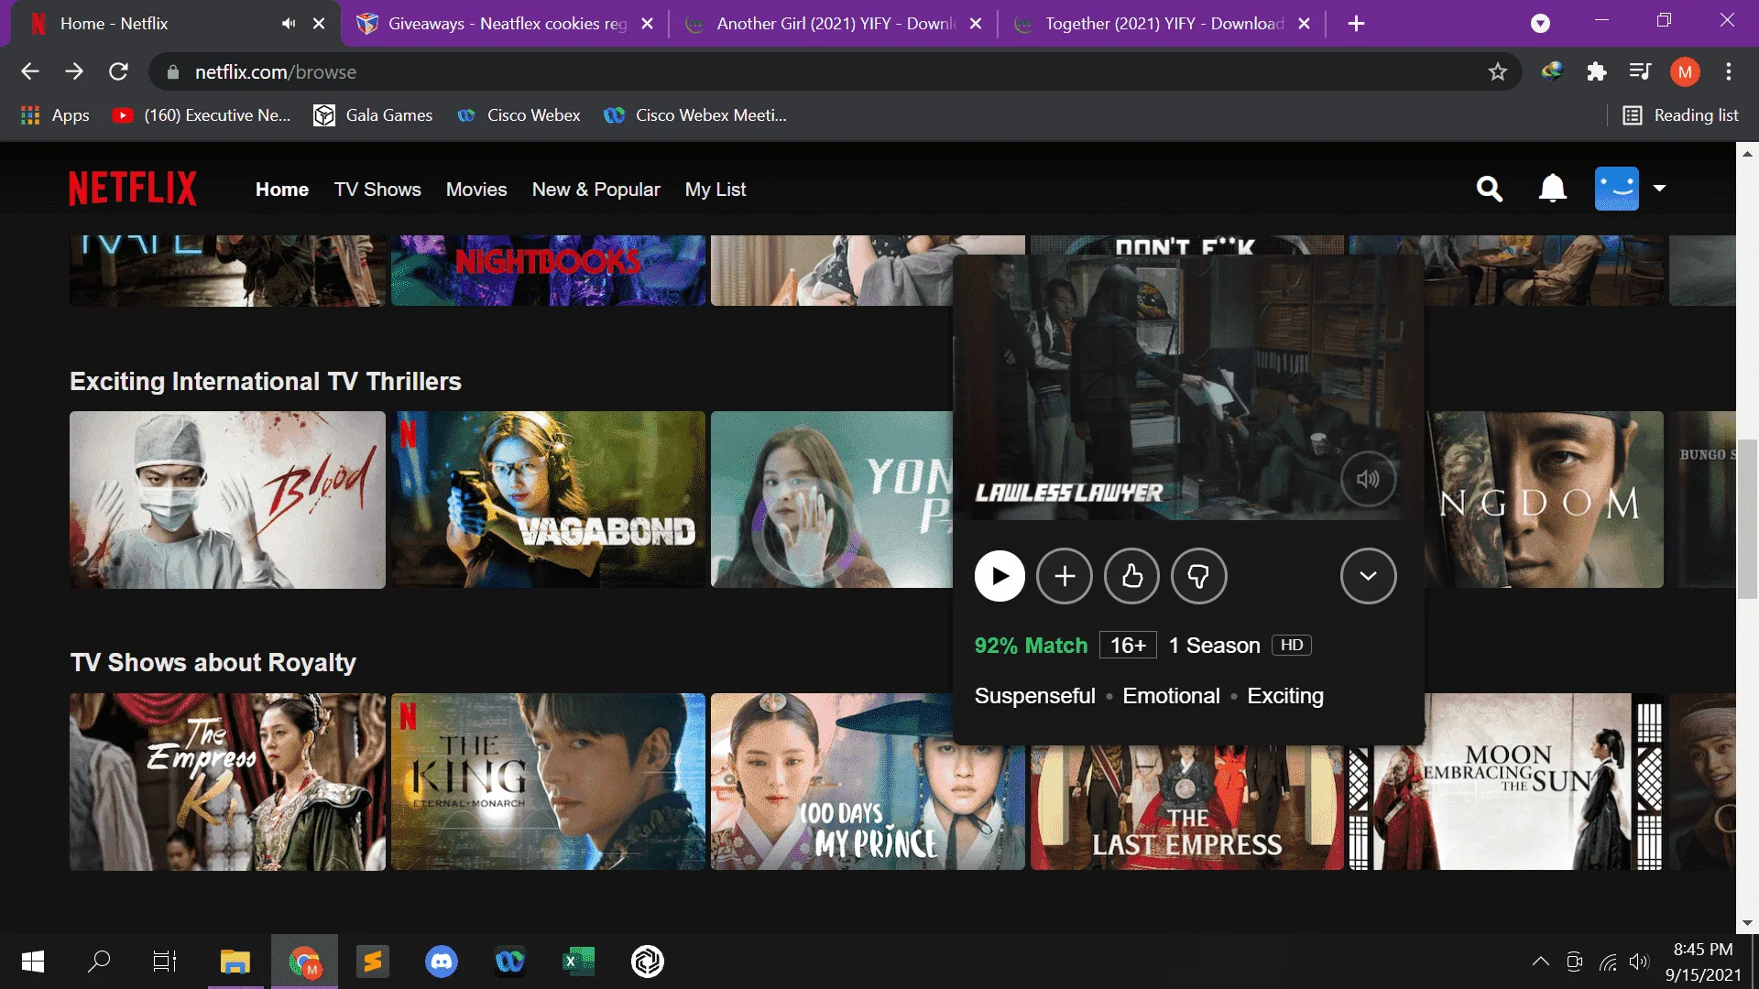Open Cisco Webex bookmark
Image resolution: width=1759 pixels, height=989 pixels.
pyautogui.click(x=519, y=115)
